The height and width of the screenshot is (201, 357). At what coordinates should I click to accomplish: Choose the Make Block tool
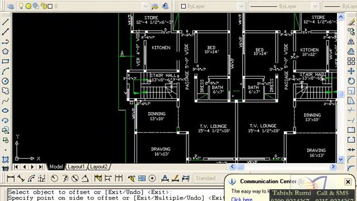(5, 140)
